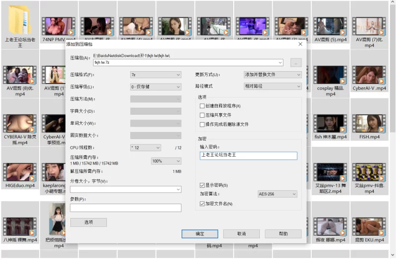Expand the 压缩等级 dropdown (0 - 仅存储)
The height and width of the screenshot is (260, 396).
pyautogui.click(x=155, y=87)
